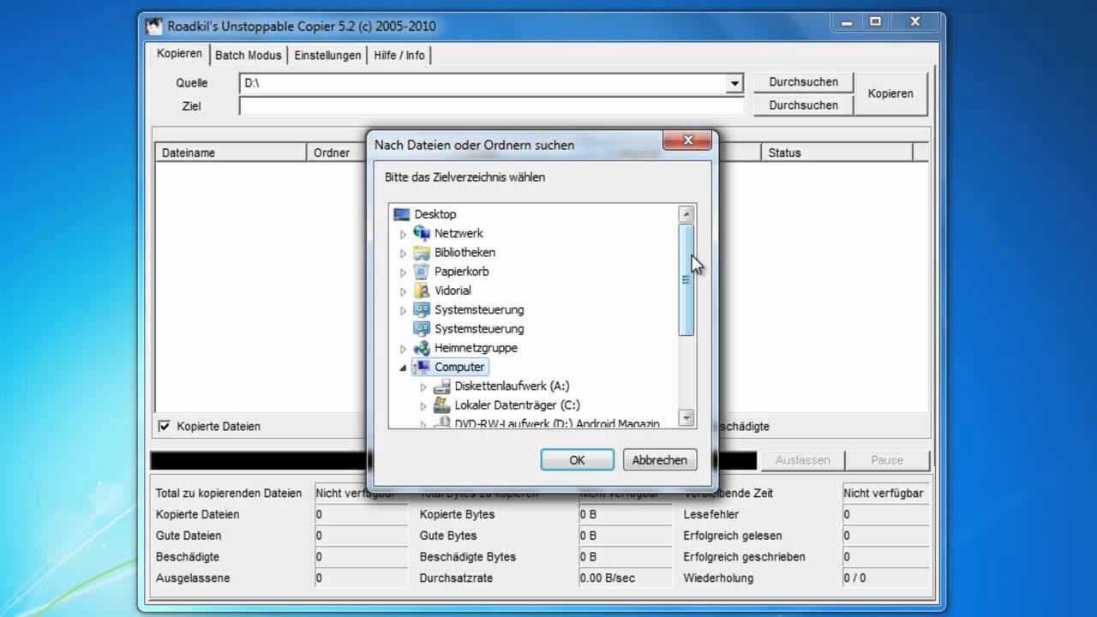Click the Ziel path input field
Image resolution: width=1097 pixels, height=617 pixels.
pyautogui.click(x=491, y=106)
